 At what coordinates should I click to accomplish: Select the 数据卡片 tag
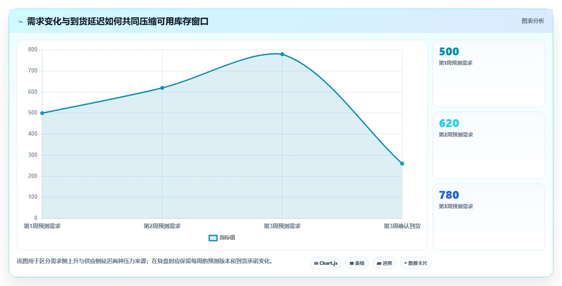click(x=415, y=263)
